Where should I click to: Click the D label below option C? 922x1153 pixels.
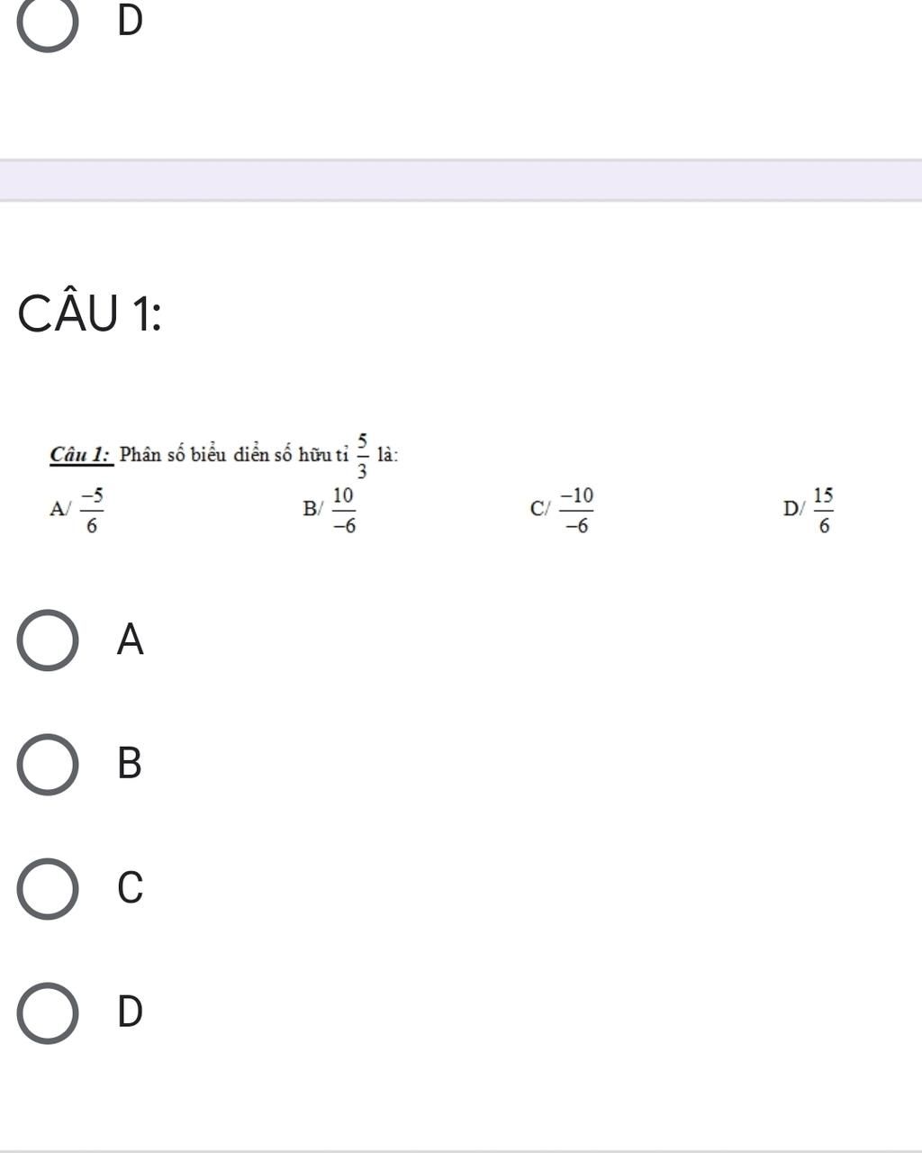131,1012
